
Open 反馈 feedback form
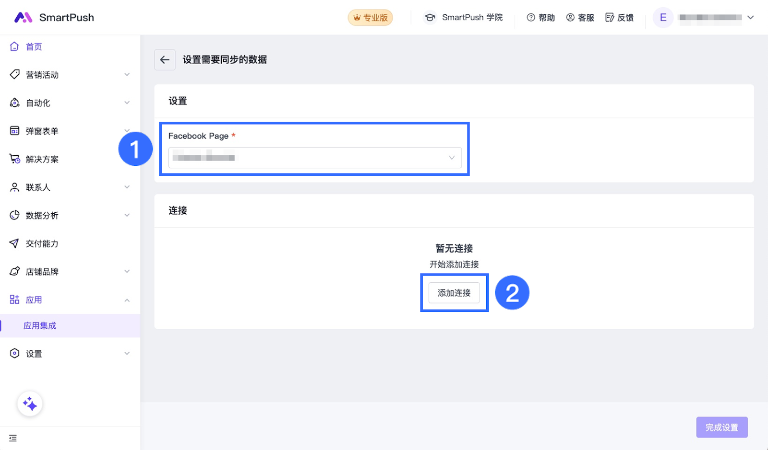619,18
